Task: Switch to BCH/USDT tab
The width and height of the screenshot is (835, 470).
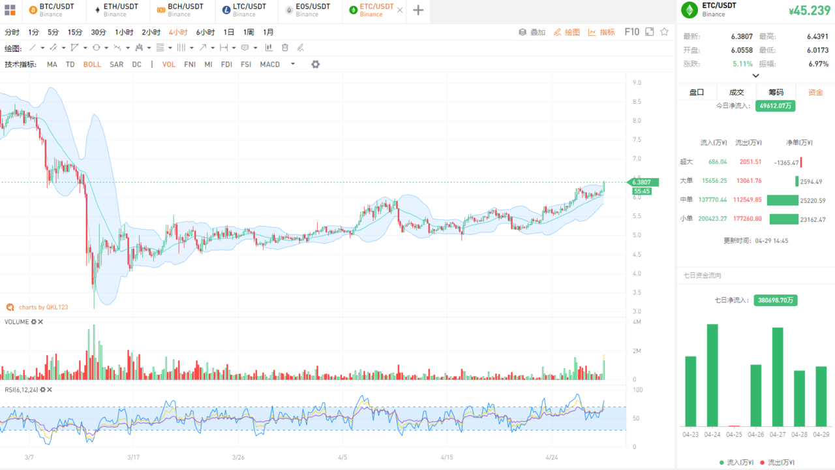Action: coord(181,10)
